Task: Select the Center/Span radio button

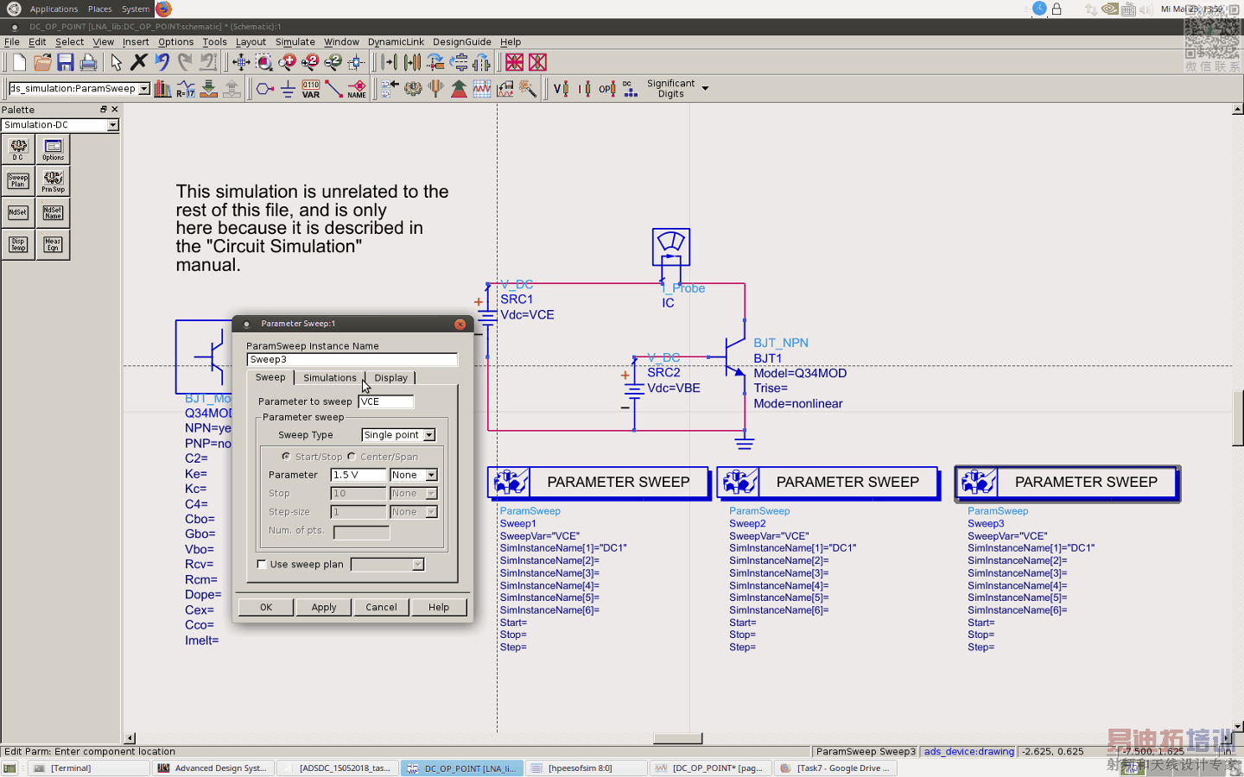Action: pyautogui.click(x=352, y=457)
